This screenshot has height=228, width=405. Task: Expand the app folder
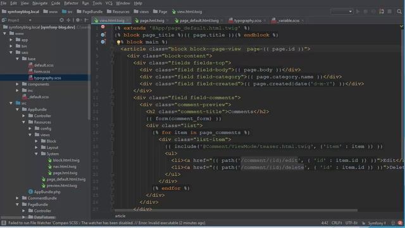[11, 40]
